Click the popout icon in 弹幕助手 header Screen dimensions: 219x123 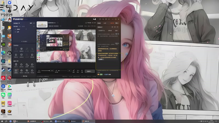[112, 27]
